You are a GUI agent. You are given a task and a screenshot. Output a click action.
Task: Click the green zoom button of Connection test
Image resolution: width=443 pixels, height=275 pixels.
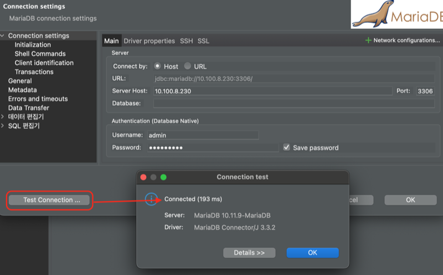(x=163, y=177)
